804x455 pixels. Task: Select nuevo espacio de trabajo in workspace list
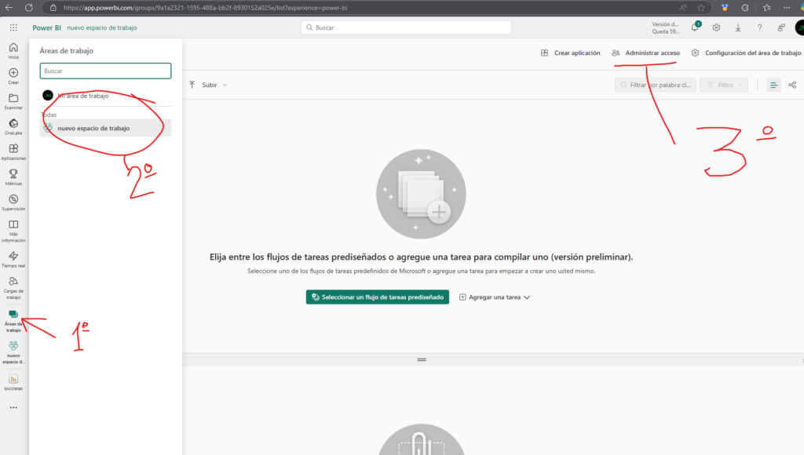(93, 128)
